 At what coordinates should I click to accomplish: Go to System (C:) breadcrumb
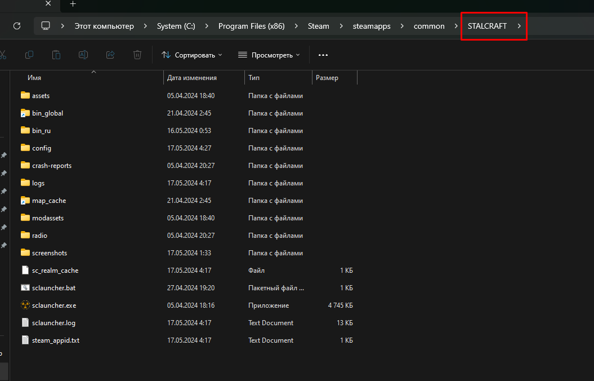point(176,26)
